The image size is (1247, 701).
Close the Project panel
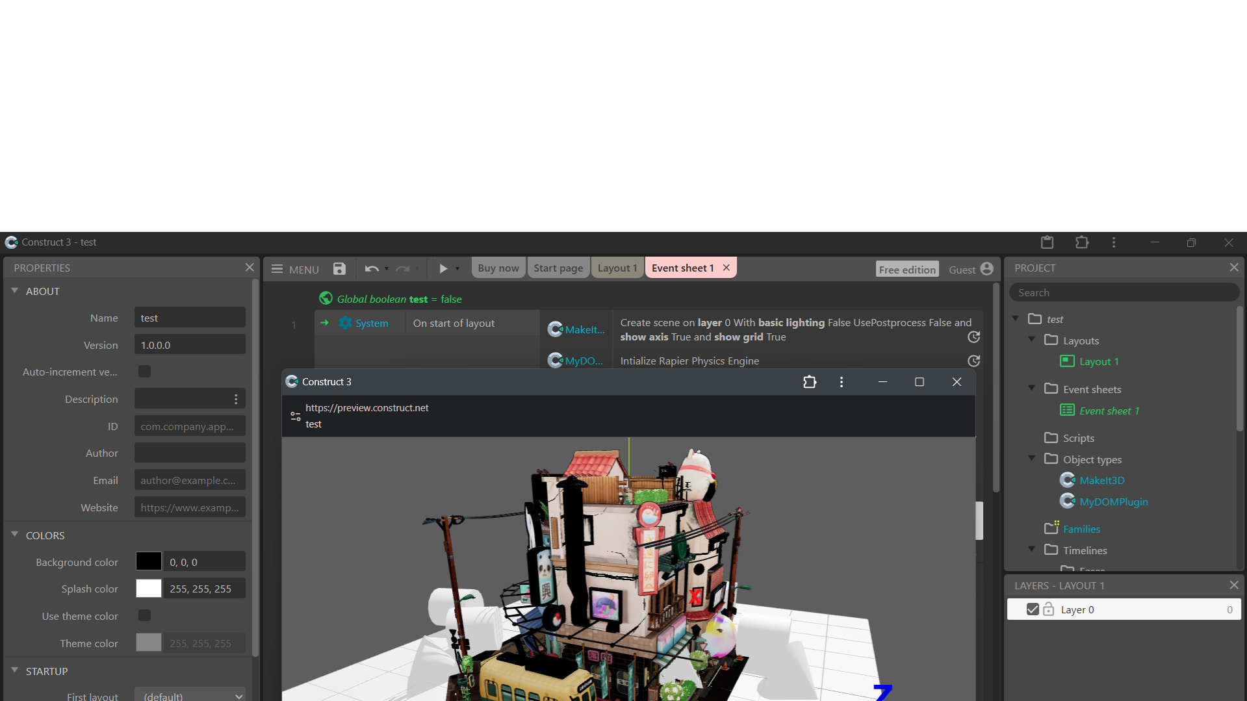[1234, 268]
